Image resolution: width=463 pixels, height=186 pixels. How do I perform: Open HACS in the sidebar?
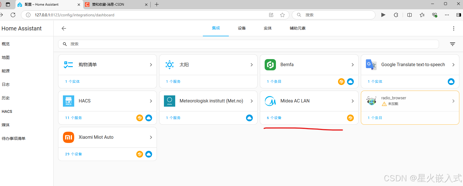click(7, 111)
